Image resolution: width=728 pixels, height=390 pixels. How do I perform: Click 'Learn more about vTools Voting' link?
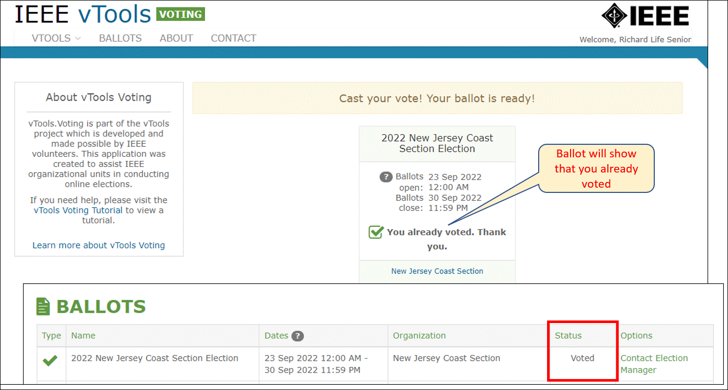pos(98,245)
